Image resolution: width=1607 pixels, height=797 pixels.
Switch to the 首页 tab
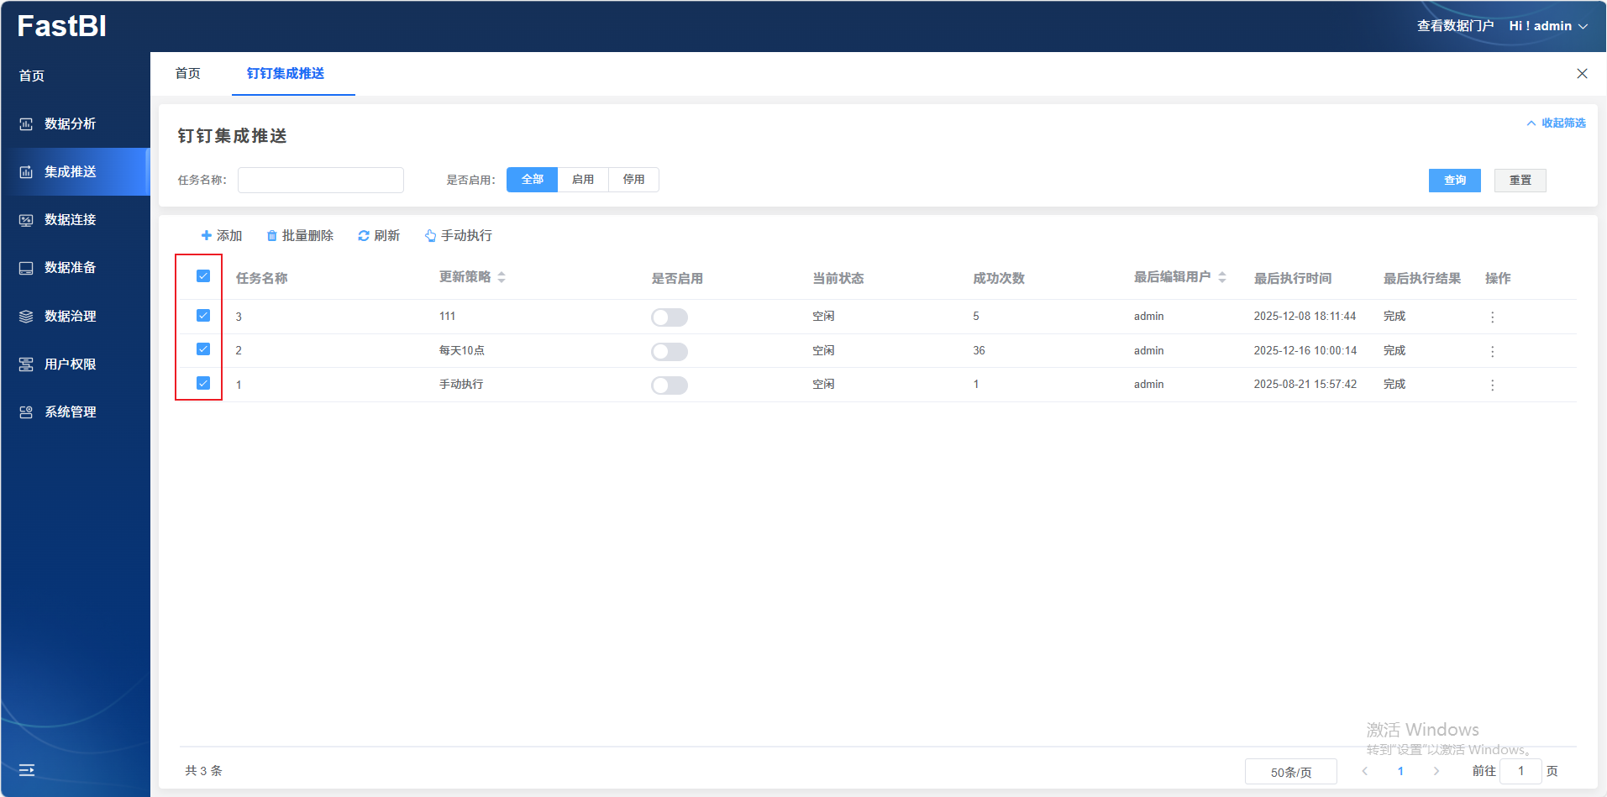[187, 74]
